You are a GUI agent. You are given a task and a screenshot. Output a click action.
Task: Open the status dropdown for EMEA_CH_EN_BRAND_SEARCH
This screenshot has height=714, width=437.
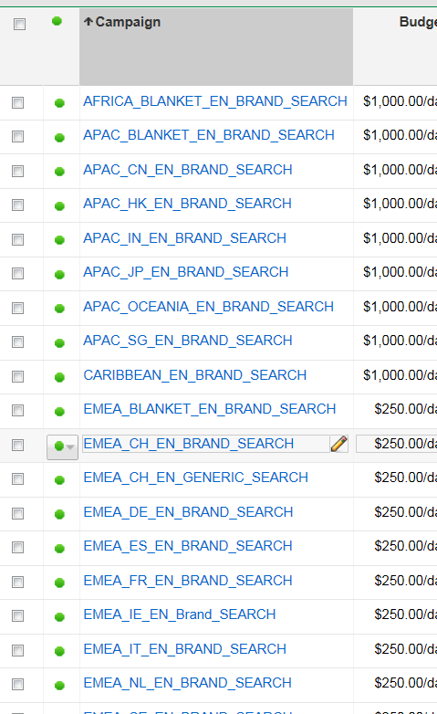(x=62, y=446)
